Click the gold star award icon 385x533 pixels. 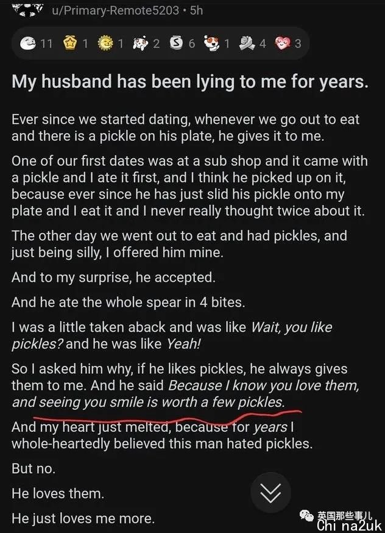[x=70, y=43]
